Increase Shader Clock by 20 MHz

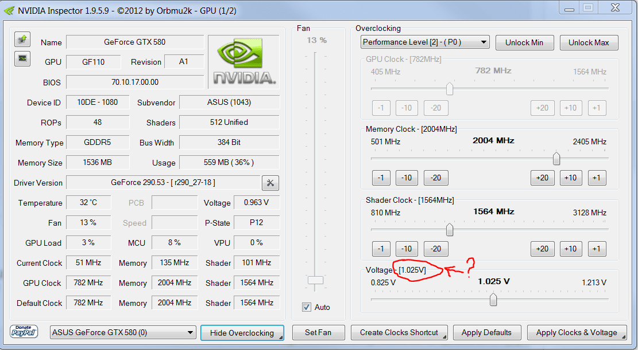[x=542, y=249]
